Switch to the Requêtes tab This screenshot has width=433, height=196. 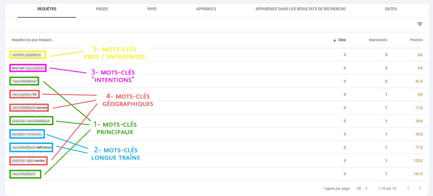point(47,9)
